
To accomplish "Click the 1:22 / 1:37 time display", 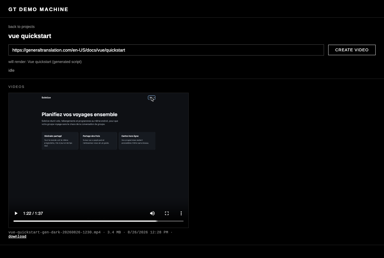I will tap(33, 213).
